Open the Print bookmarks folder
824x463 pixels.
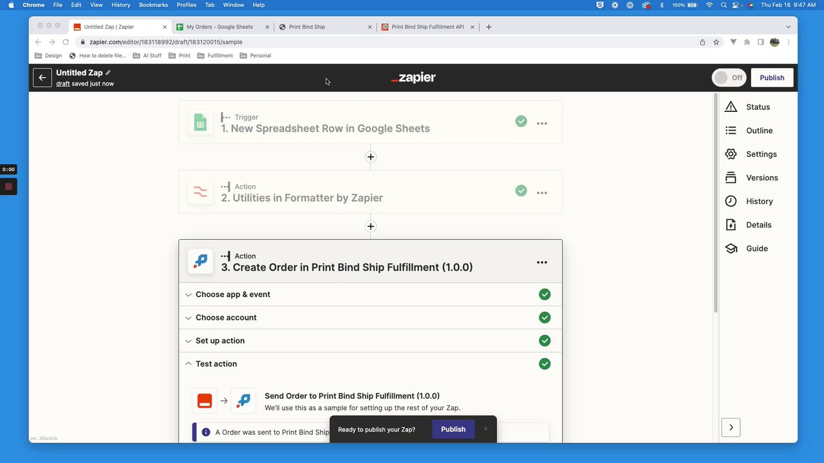pos(180,56)
